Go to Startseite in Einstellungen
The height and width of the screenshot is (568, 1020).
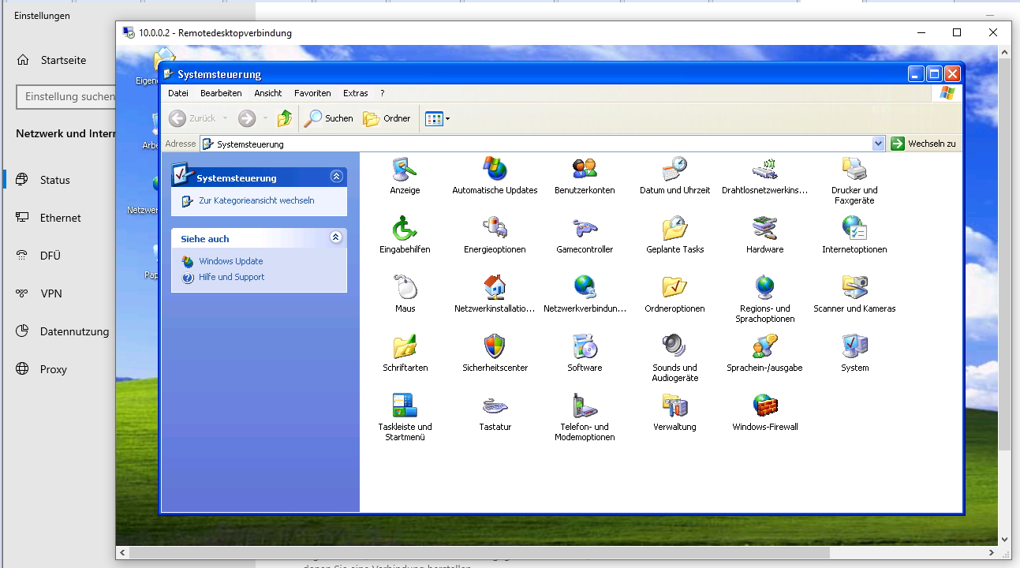(63, 60)
